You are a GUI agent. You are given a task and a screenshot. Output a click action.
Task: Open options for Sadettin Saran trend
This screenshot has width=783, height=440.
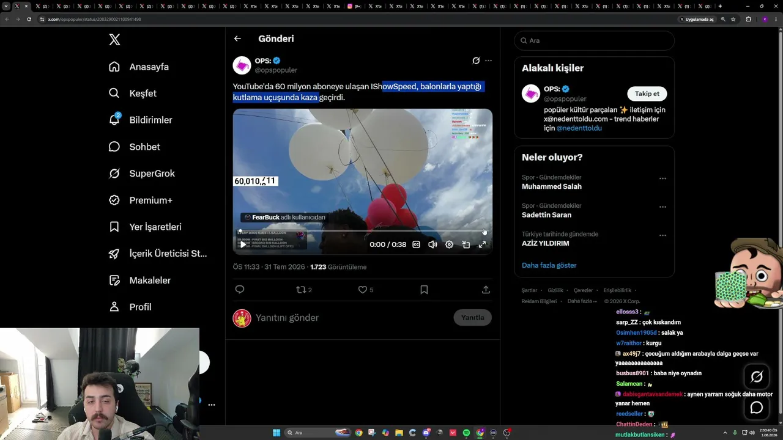(x=662, y=207)
